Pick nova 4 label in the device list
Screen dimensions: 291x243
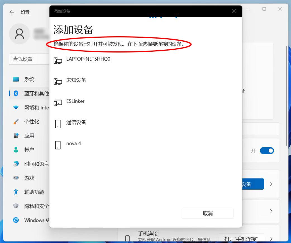click(x=73, y=144)
